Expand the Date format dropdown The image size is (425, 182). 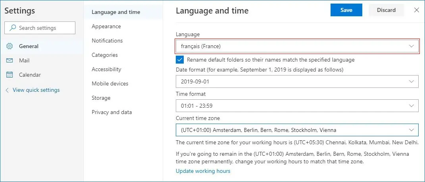point(297,81)
